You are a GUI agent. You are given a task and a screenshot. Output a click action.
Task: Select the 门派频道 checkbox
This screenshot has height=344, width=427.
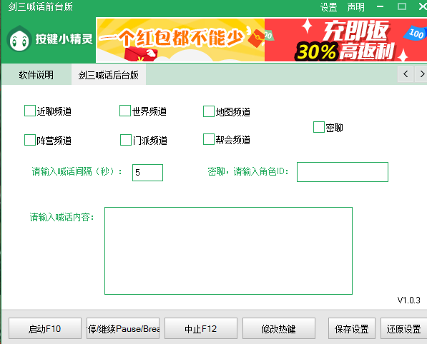tap(126, 140)
